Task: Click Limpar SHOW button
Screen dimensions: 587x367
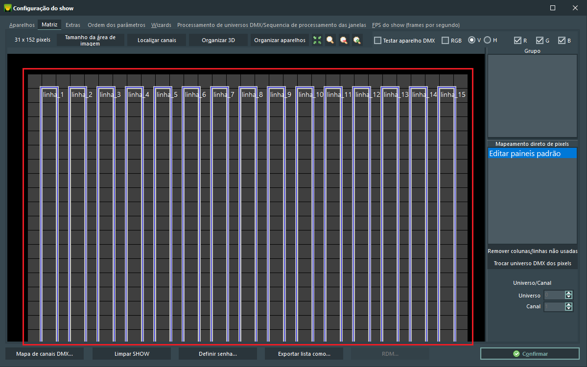Action: pyautogui.click(x=132, y=353)
